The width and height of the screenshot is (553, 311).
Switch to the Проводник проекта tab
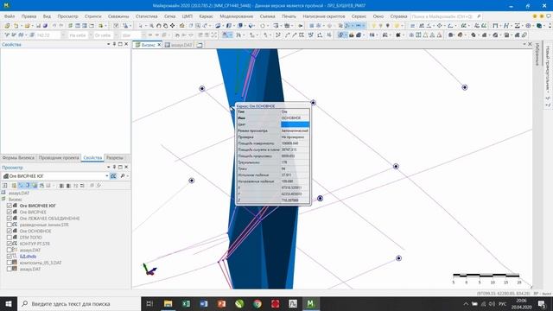[59, 157]
